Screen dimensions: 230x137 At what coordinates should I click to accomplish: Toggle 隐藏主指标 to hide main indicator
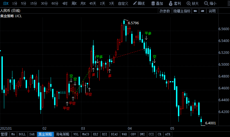[x=182, y=11]
